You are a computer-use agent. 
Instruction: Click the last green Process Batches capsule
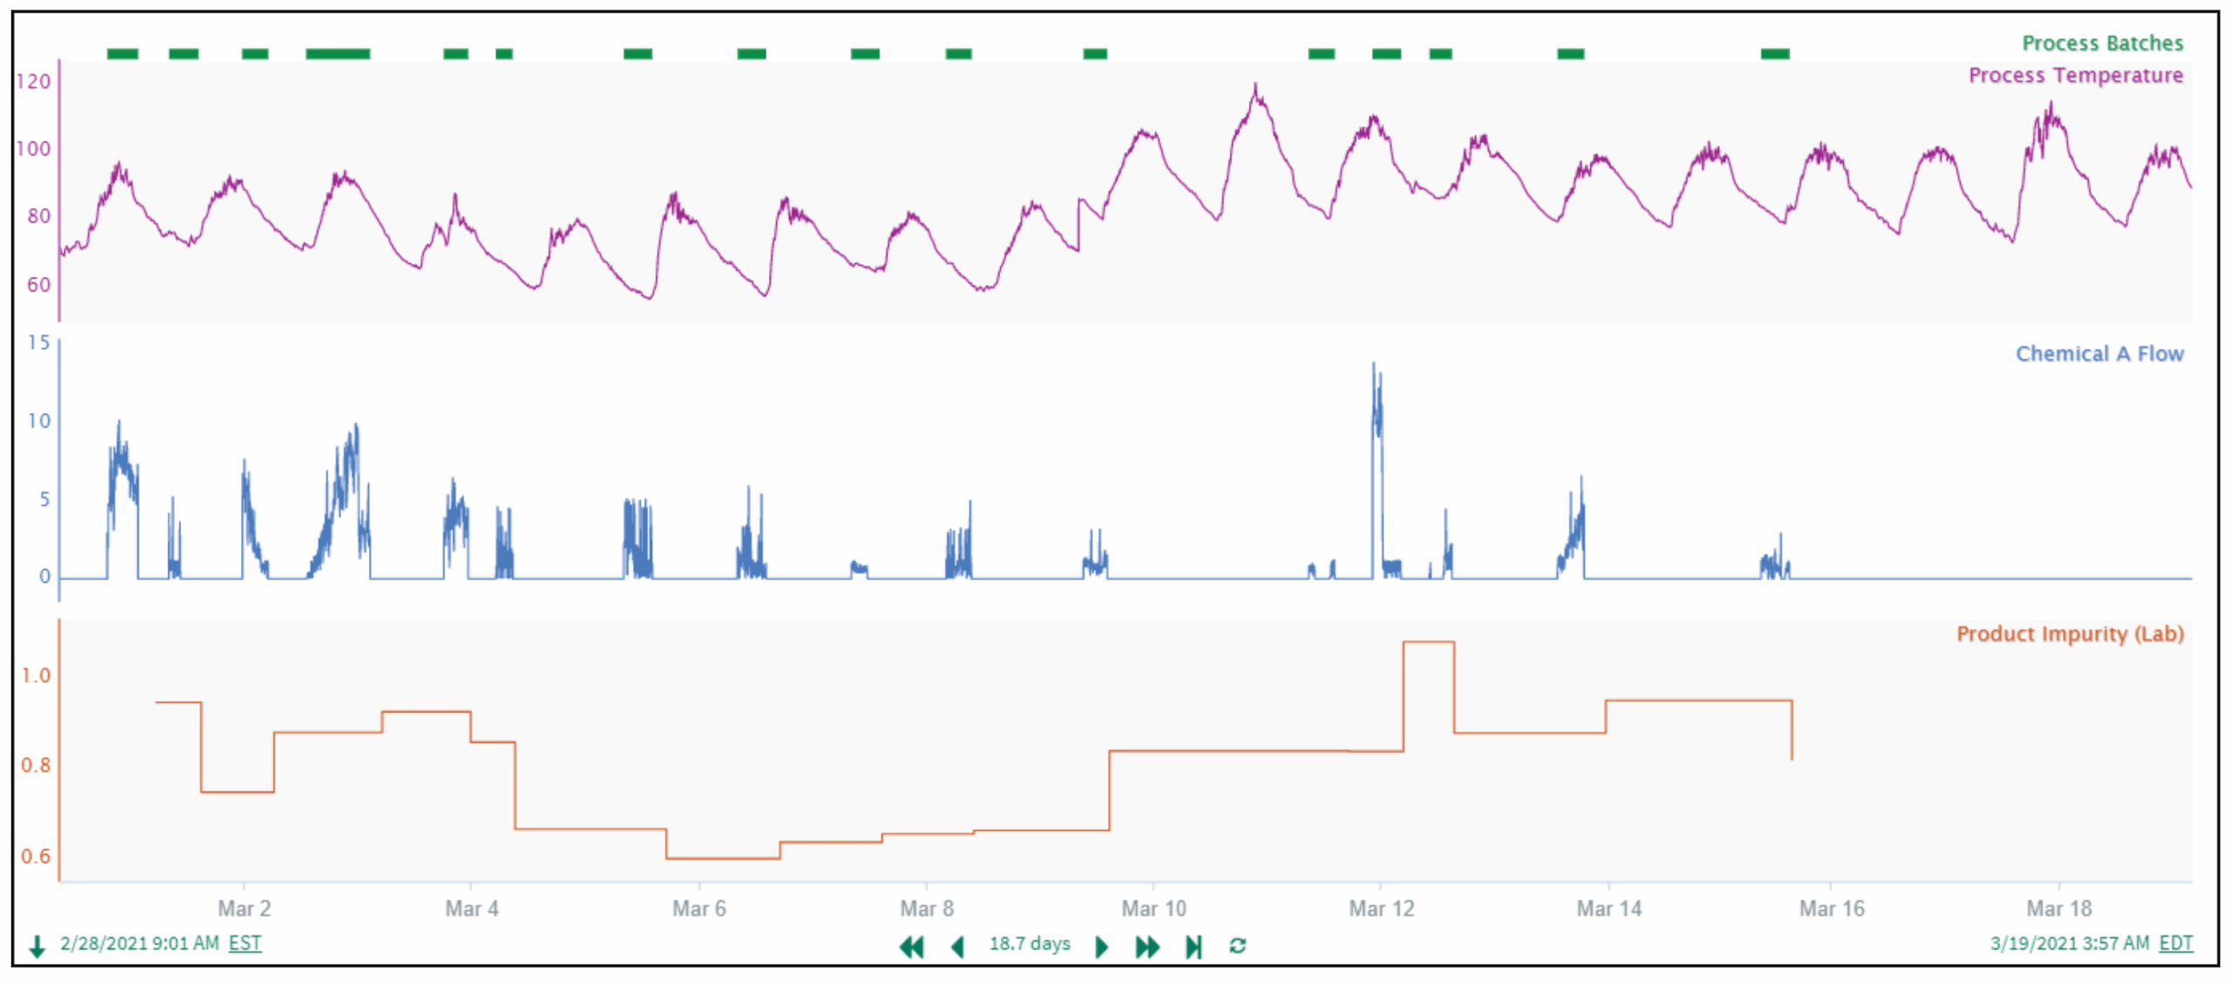click(x=1775, y=54)
